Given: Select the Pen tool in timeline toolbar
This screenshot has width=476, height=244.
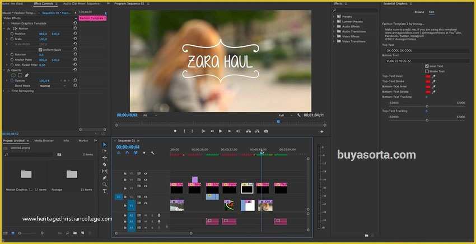Looking at the screenshot, I should click(105, 178).
